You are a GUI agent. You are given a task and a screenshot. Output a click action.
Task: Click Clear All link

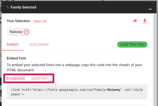pyautogui.click(x=40, y=21)
